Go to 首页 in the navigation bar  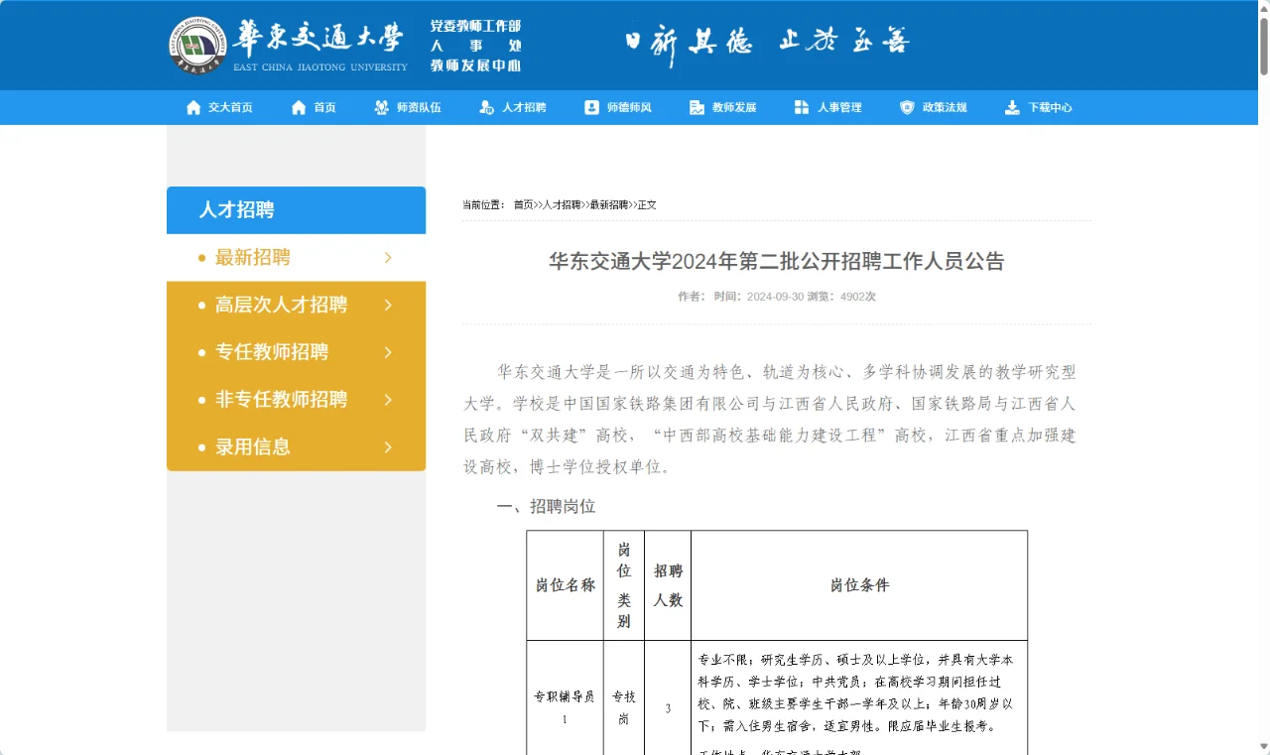[x=325, y=107]
